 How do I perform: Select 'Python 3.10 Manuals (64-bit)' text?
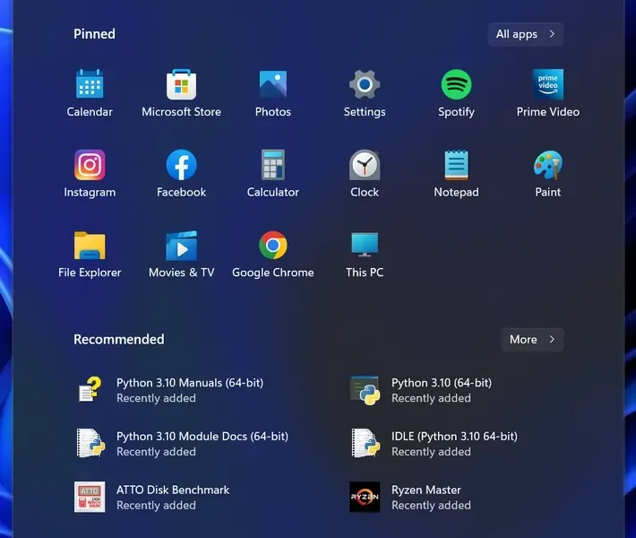click(190, 383)
